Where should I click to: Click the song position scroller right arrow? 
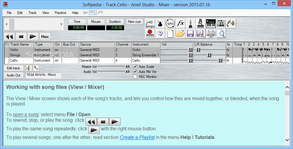click(x=61, y=24)
